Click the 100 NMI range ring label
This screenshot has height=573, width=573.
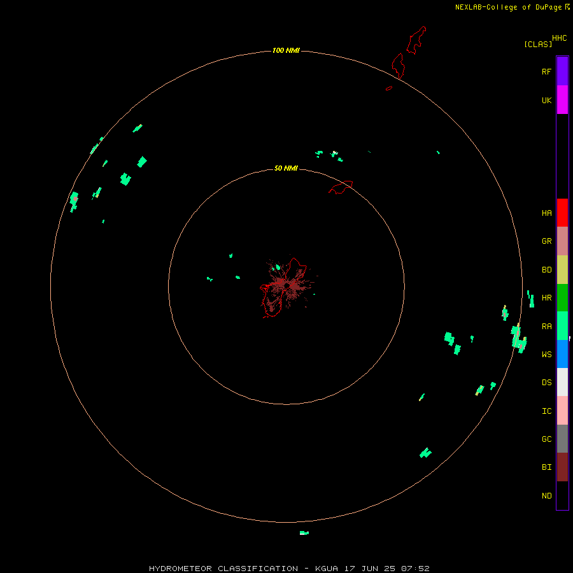tap(286, 50)
